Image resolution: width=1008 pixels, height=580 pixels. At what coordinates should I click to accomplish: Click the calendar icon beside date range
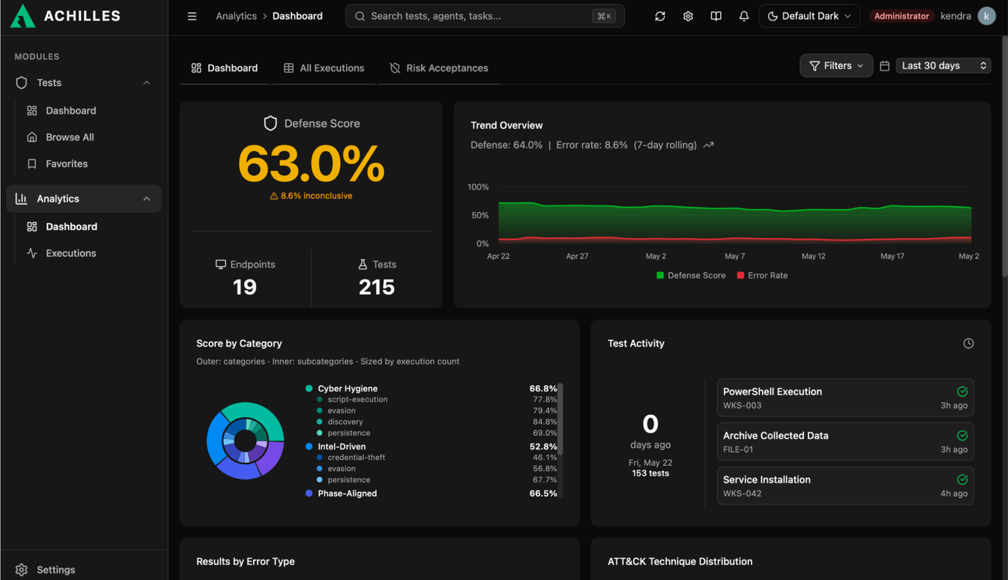pyautogui.click(x=885, y=66)
